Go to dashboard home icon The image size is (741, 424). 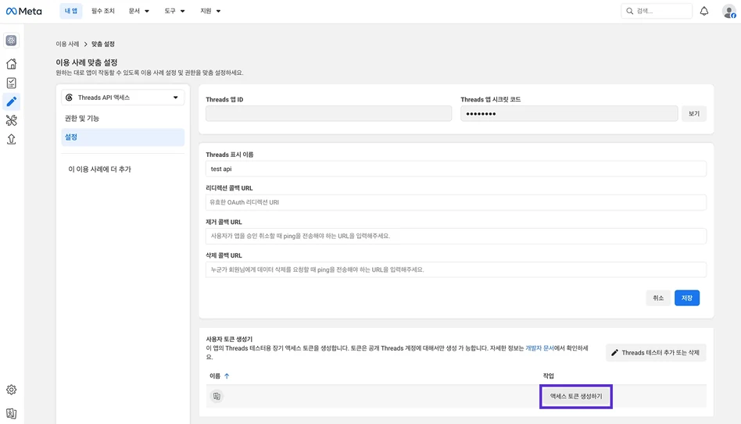pyautogui.click(x=12, y=64)
